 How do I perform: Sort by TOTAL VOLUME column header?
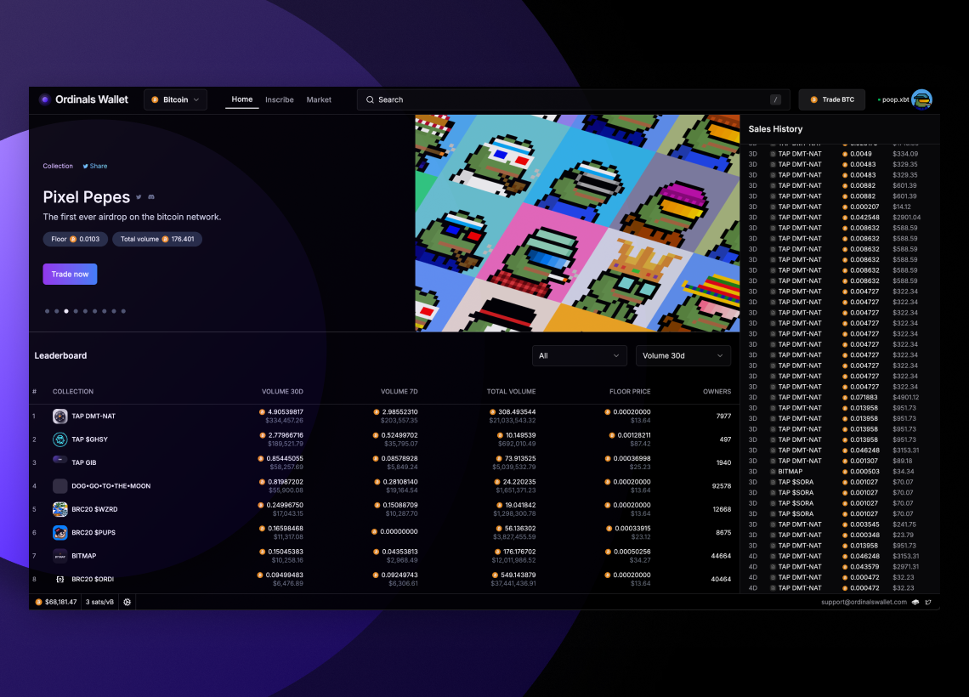point(511,392)
